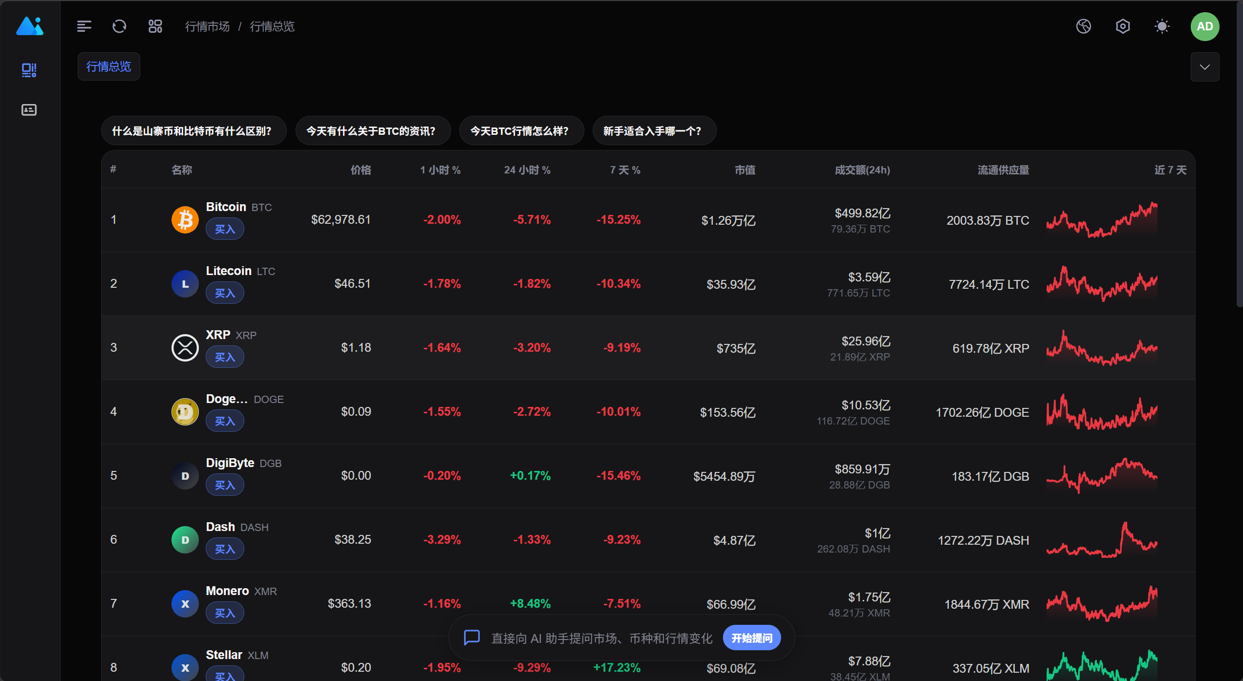
Task: Click Monero 24h change +8.48%
Action: coord(531,604)
